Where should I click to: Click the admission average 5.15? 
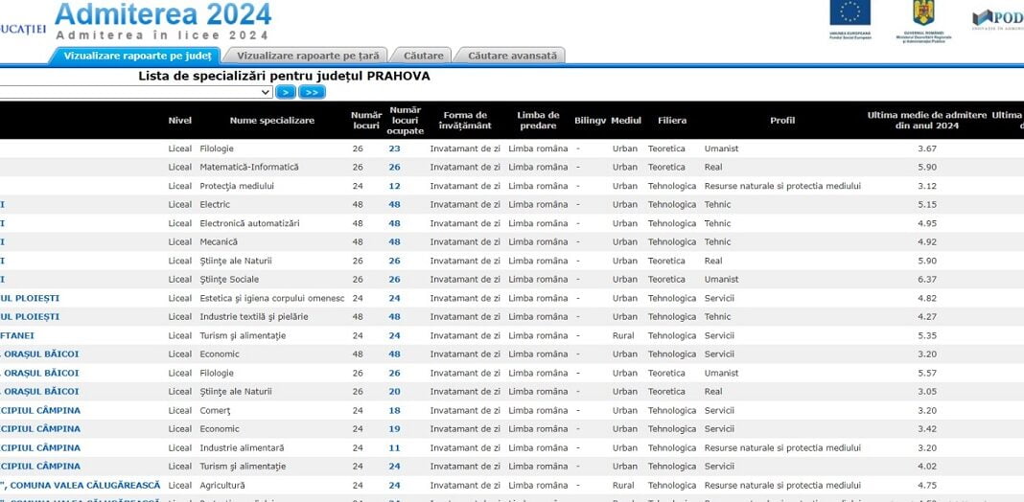(927, 204)
